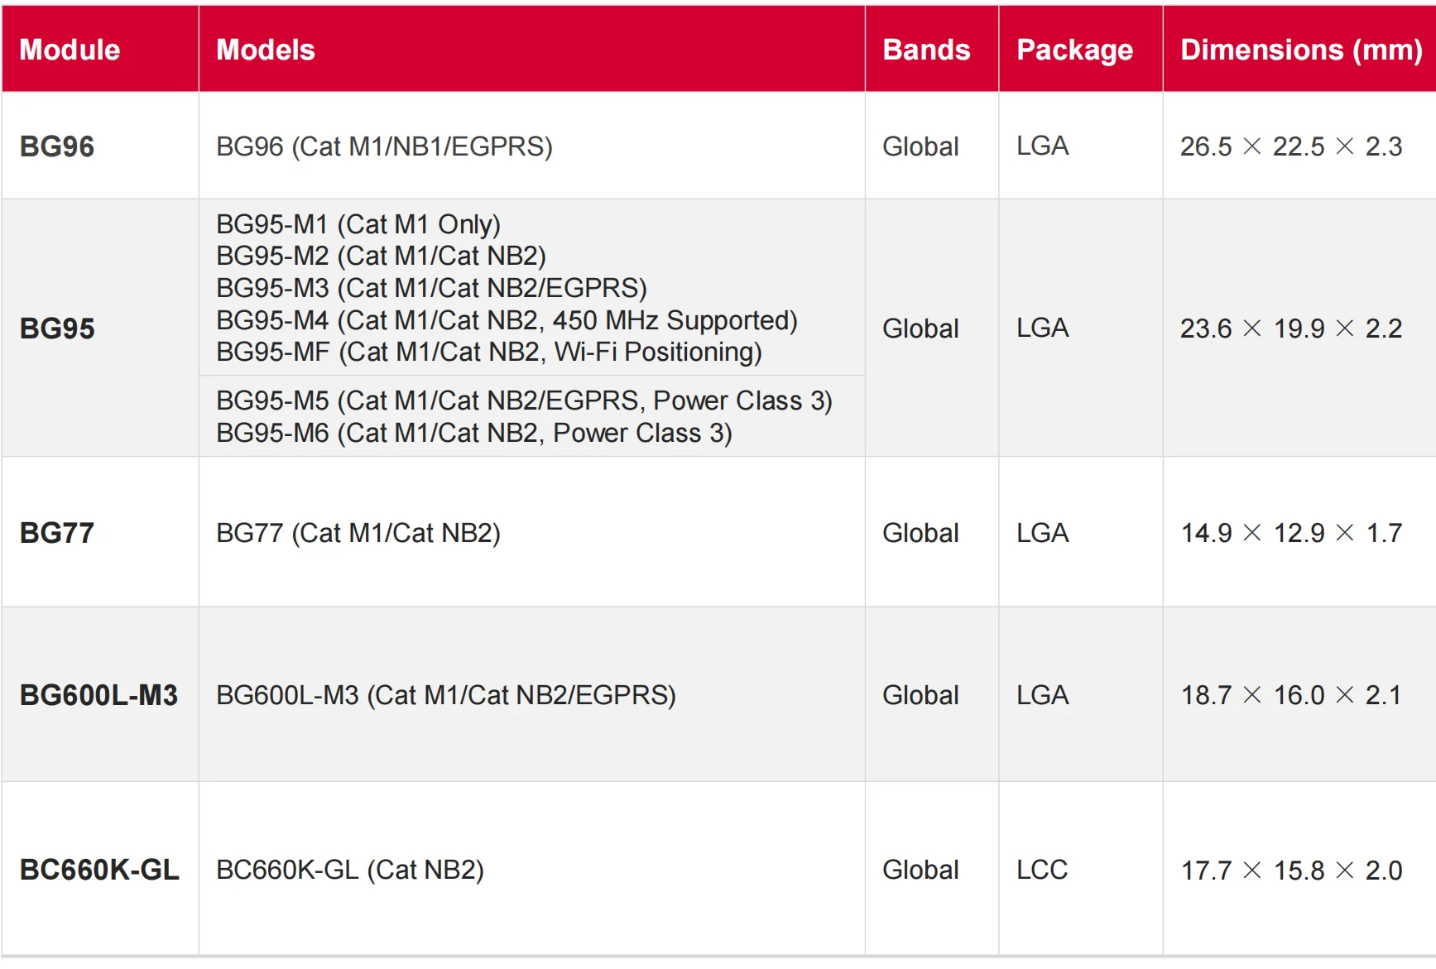The height and width of the screenshot is (969, 1436).
Task: Select the BG95-MF Wi-Fi Positioning line
Action: click(488, 352)
